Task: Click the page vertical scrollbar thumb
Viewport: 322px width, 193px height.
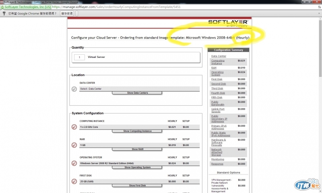Action: (320, 49)
